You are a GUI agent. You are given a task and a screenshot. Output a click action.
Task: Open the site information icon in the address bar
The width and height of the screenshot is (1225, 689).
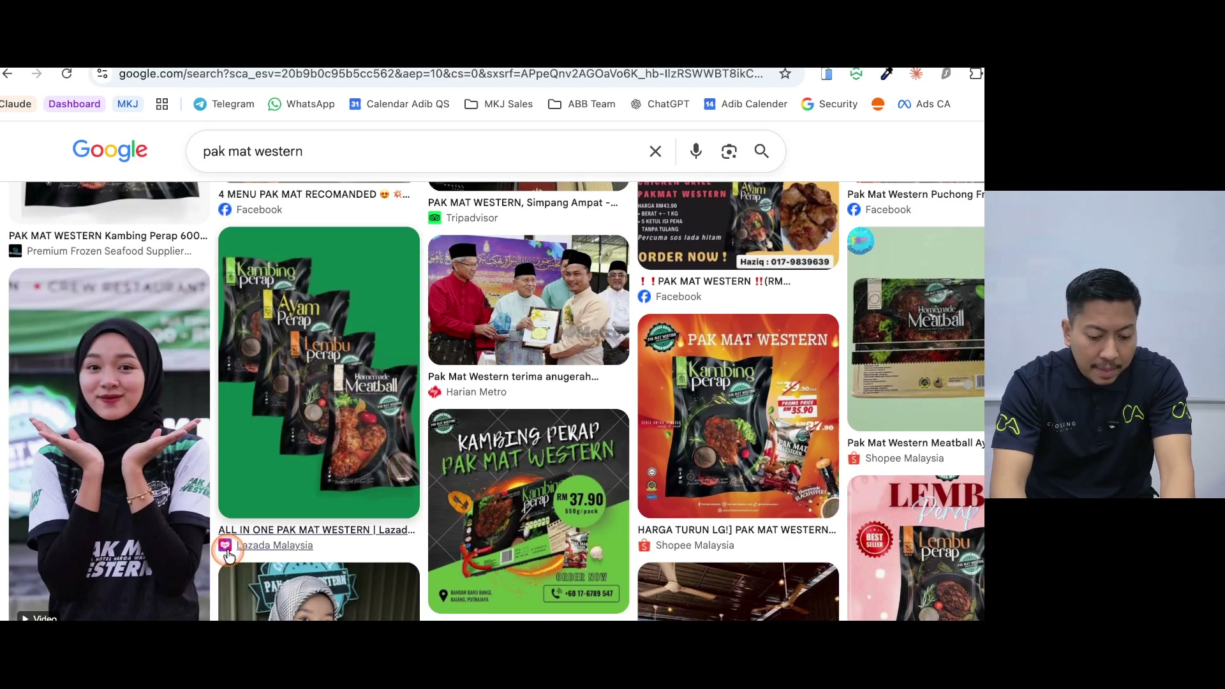coord(102,74)
